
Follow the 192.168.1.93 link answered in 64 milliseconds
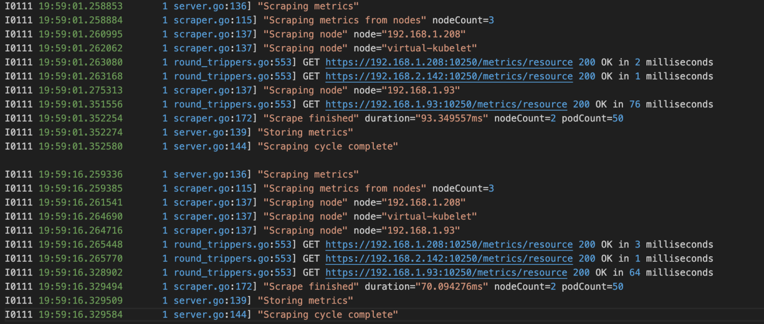(x=446, y=273)
